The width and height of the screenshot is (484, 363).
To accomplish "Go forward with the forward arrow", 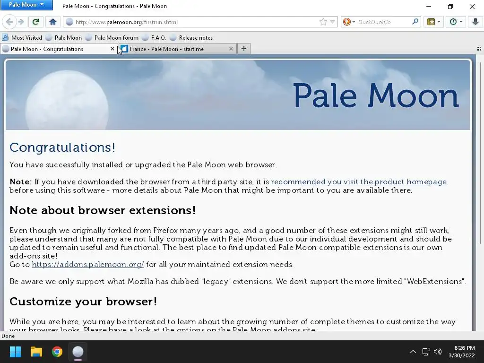I will point(21,22).
